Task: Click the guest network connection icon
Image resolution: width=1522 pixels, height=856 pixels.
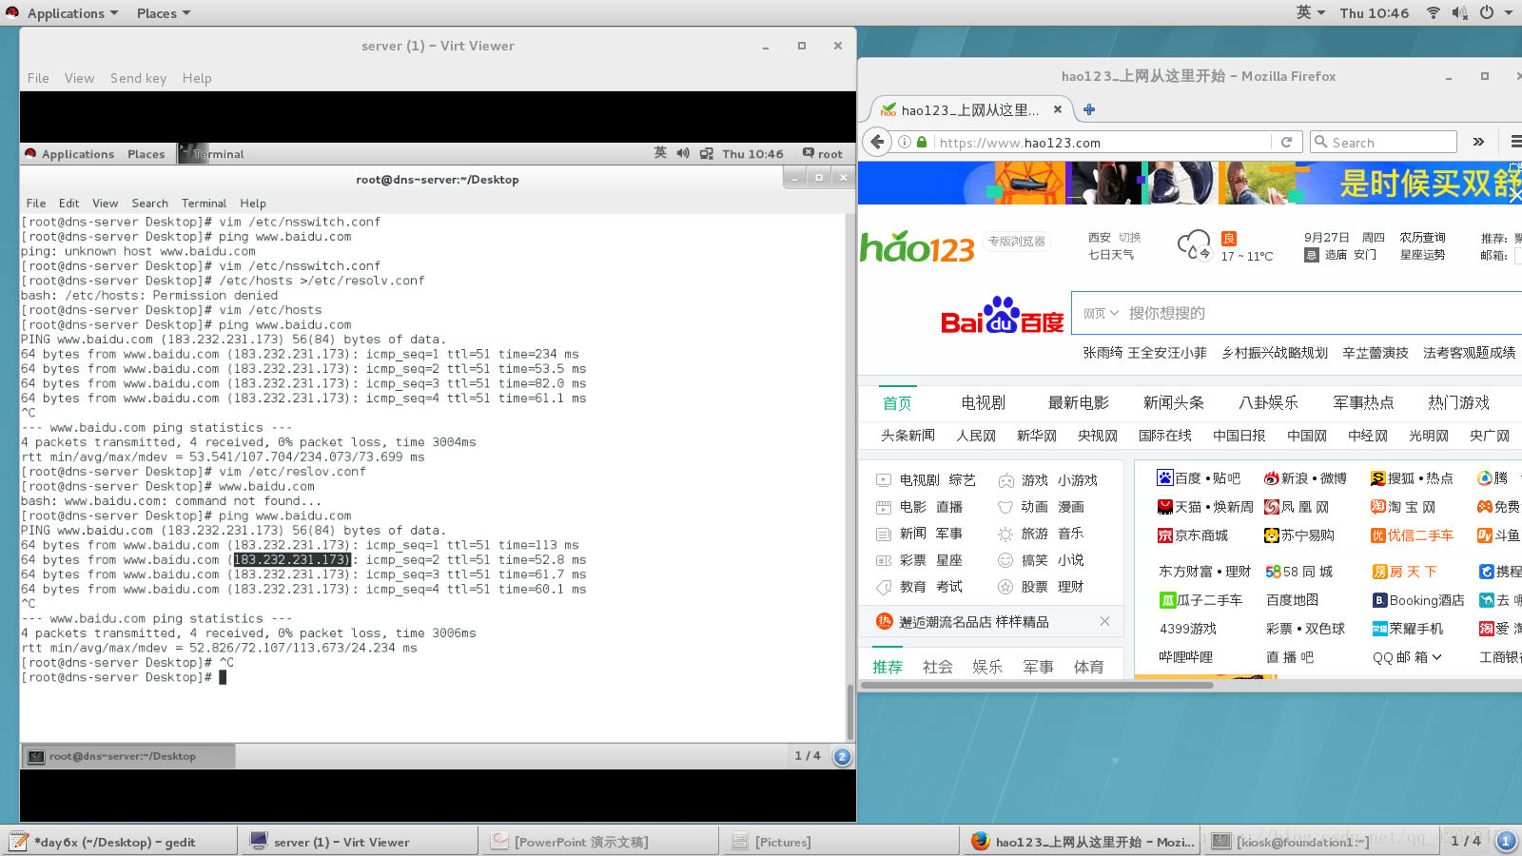Action: tap(707, 153)
